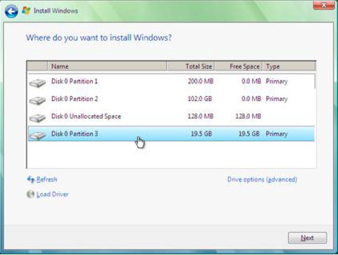Click the Load Driver disc icon
Screen dimensions: 338x255
[x=31, y=194]
